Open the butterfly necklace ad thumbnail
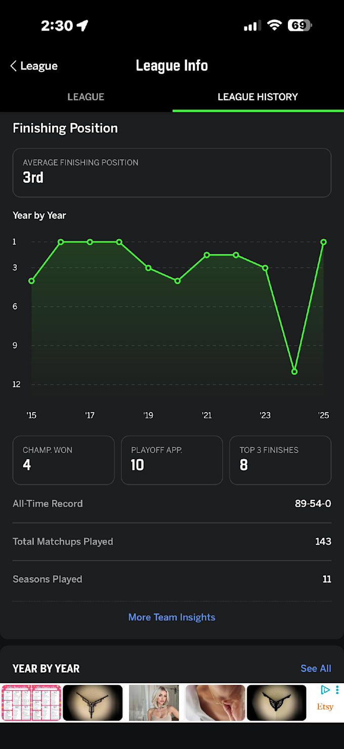Viewport: 344px width, 749px height. 276,703
